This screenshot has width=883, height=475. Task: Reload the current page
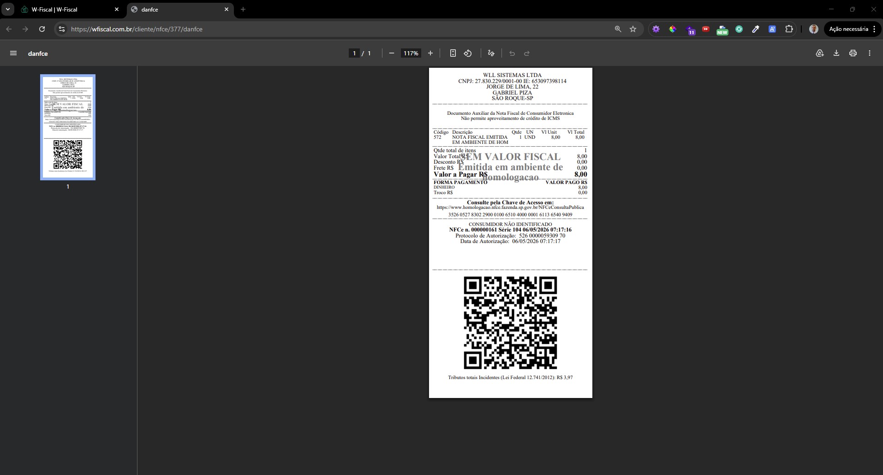coord(42,29)
